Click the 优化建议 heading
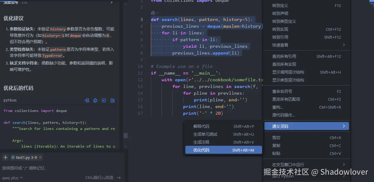 [13, 18]
